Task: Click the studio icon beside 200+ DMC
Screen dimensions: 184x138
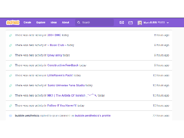Action: (x=10, y=35)
